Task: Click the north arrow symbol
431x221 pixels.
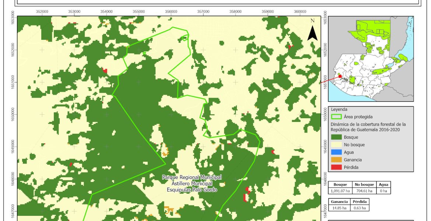Action: click(x=312, y=33)
